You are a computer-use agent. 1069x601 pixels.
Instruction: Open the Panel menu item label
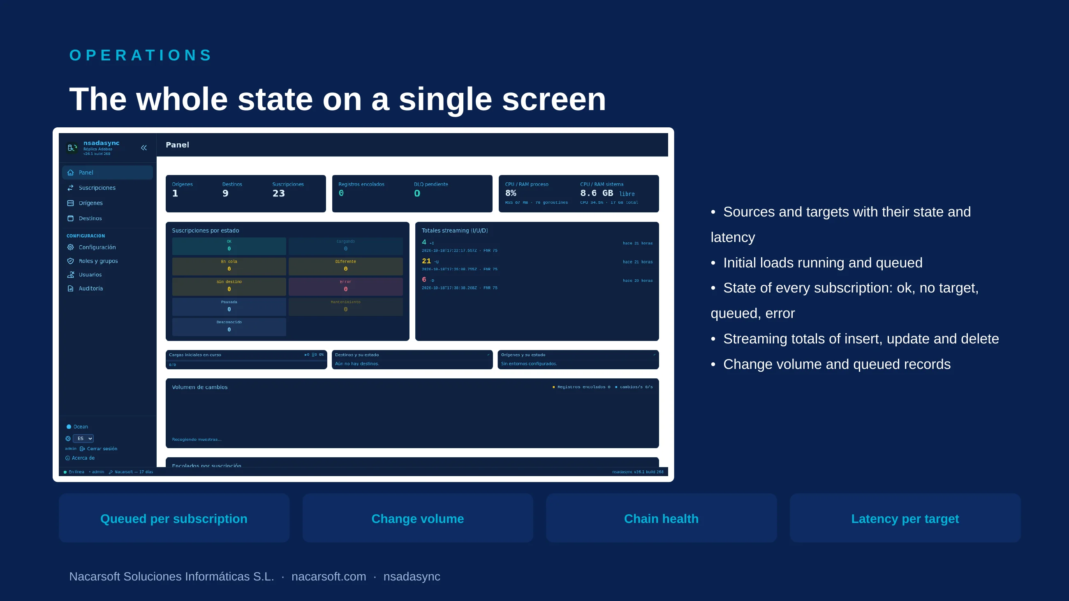(86, 173)
